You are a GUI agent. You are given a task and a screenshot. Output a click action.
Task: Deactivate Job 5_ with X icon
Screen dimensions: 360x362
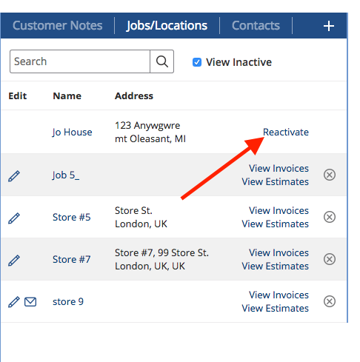pos(330,175)
